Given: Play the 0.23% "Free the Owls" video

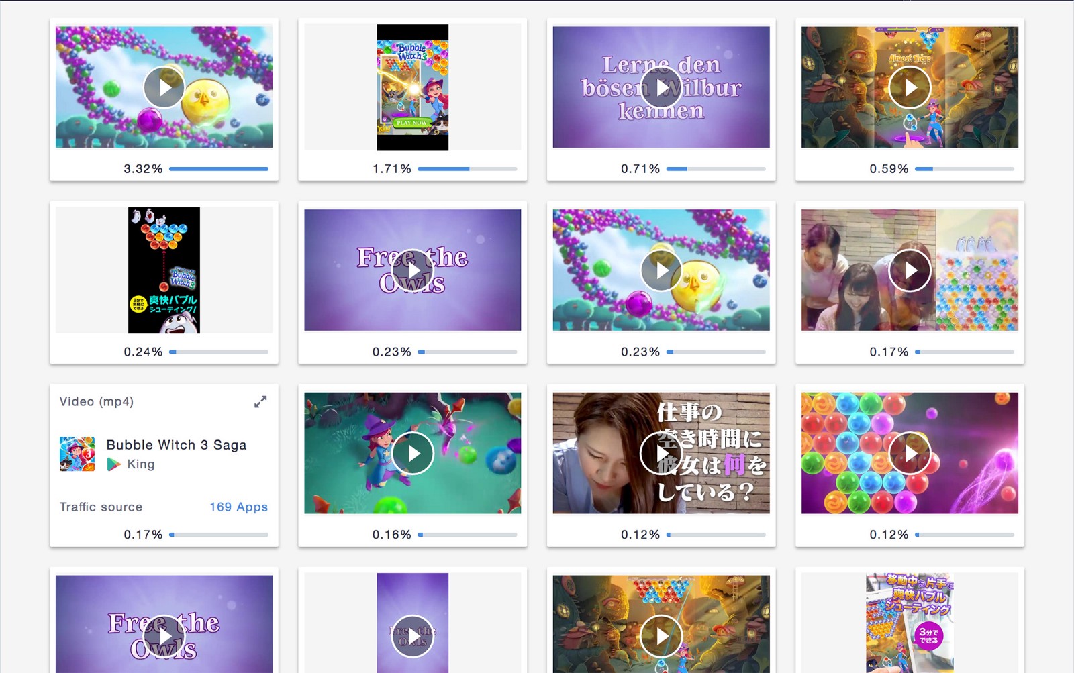Looking at the screenshot, I should tap(413, 270).
